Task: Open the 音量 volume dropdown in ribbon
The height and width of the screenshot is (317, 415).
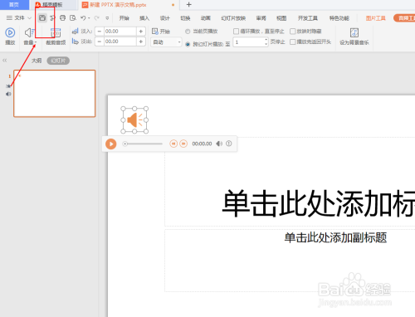Action: pos(30,42)
